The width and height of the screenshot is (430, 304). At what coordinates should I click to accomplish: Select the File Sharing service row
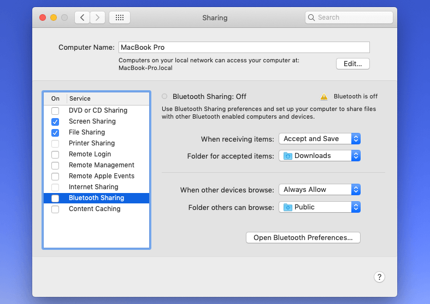click(96, 132)
